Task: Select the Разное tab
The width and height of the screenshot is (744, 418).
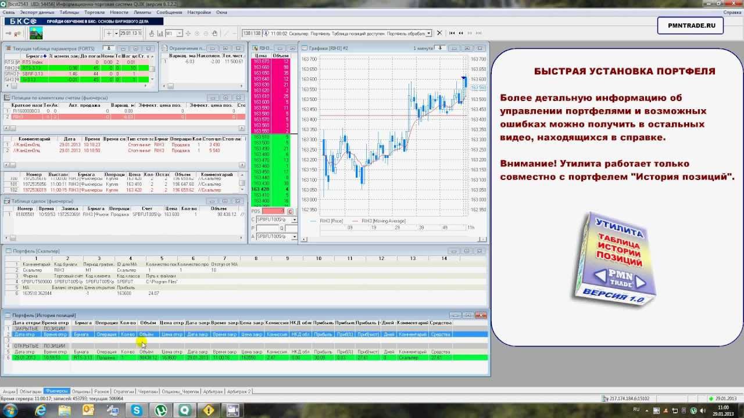Action: 102,392
